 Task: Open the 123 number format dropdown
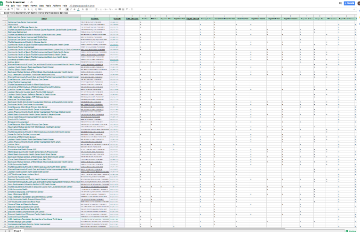tap(40, 9)
